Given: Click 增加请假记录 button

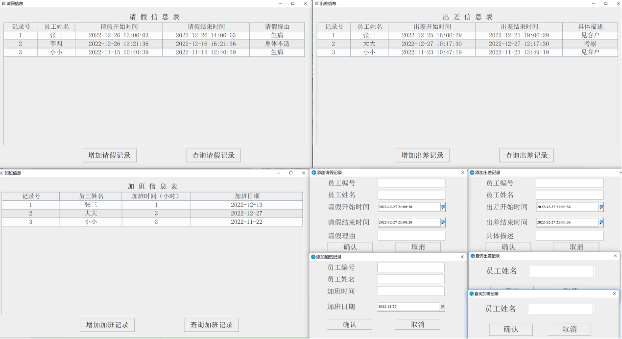Looking at the screenshot, I should point(109,155).
